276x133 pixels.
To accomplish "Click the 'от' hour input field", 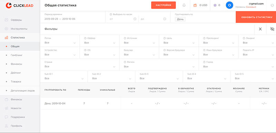I will [123, 19].
